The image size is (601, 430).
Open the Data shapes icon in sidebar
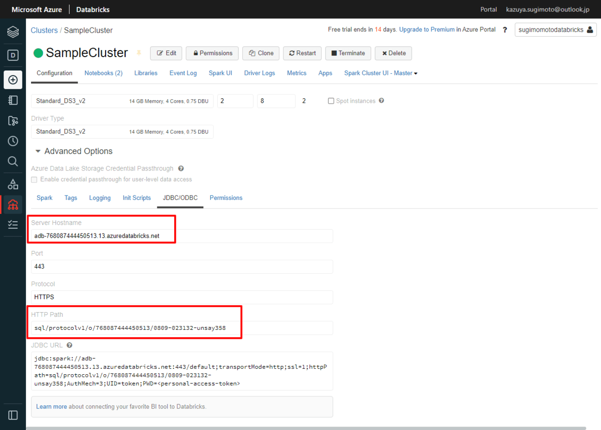[13, 184]
